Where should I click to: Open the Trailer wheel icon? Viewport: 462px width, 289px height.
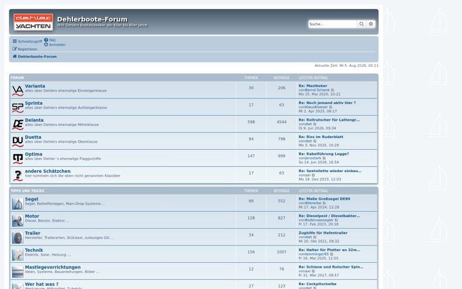coord(18,238)
